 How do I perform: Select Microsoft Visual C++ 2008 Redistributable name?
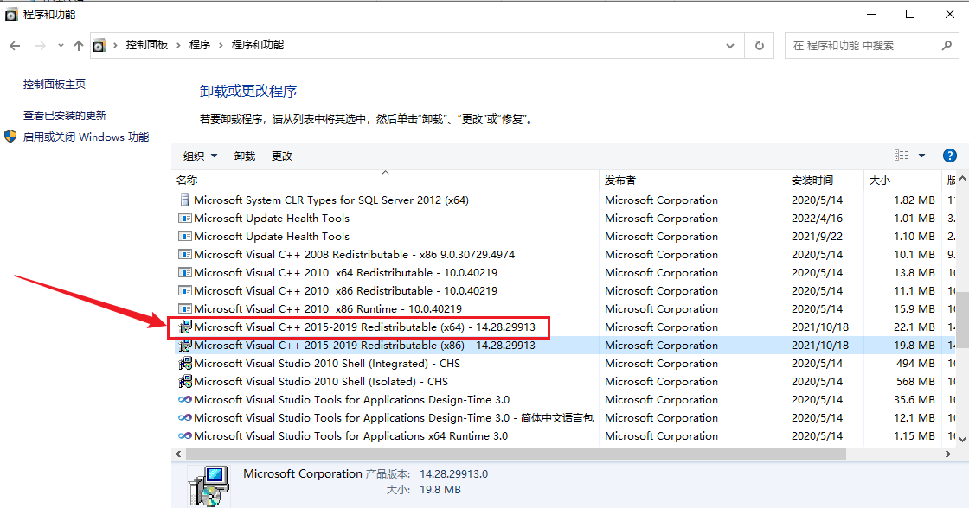click(x=354, y=254)
